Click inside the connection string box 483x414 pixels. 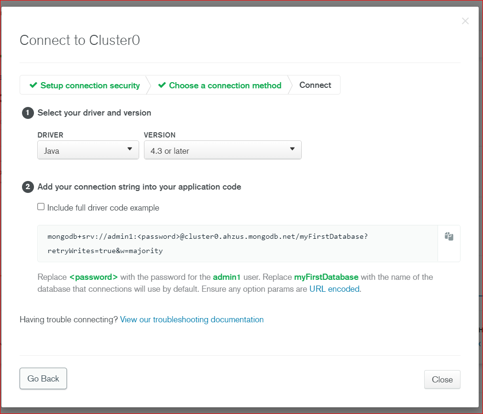tap(215, 244)
